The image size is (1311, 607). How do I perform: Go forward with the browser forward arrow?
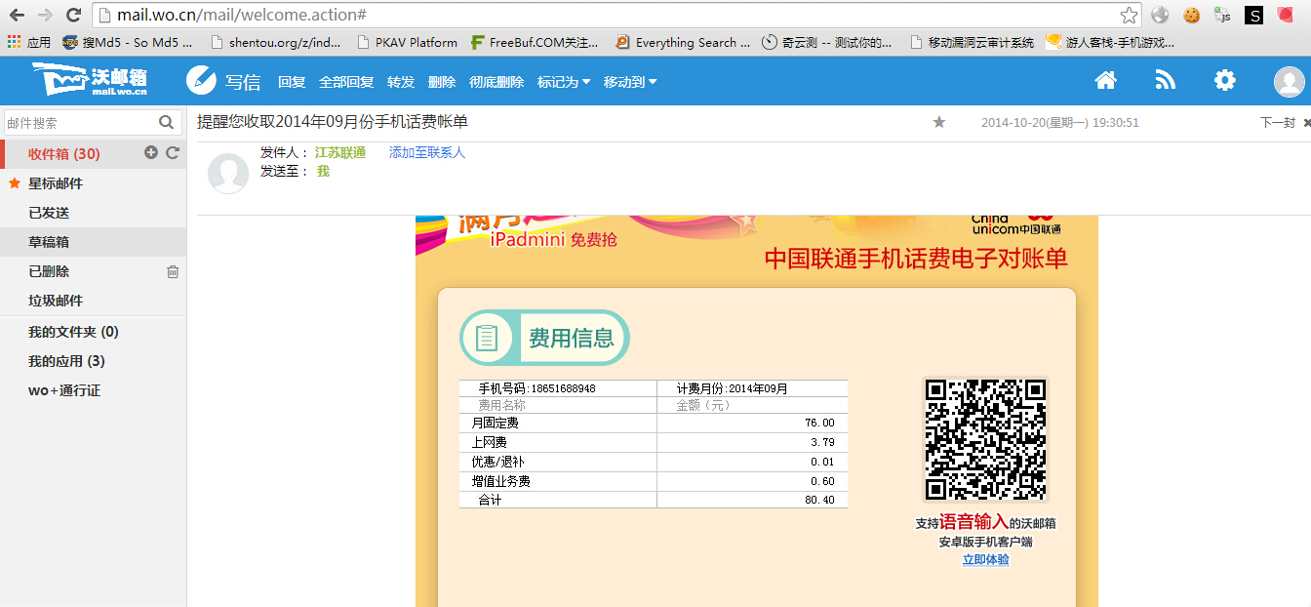click(45, 15)
